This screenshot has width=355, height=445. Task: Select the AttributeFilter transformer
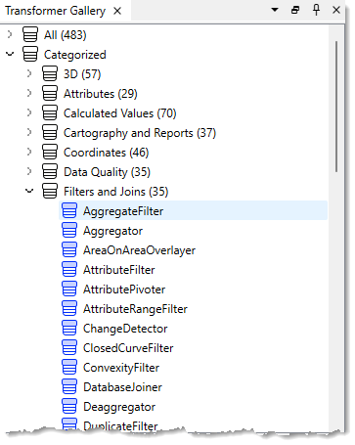coord(119,270)
